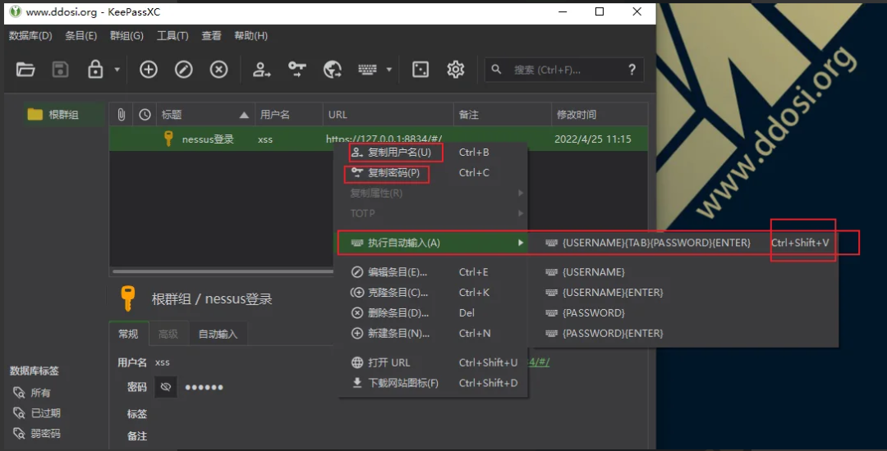Add a new entry with plus icon
This screenshot has width=887, height=451.
coord(148,70)
